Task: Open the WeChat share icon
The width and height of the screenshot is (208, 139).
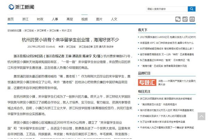Action: (177, 19)
